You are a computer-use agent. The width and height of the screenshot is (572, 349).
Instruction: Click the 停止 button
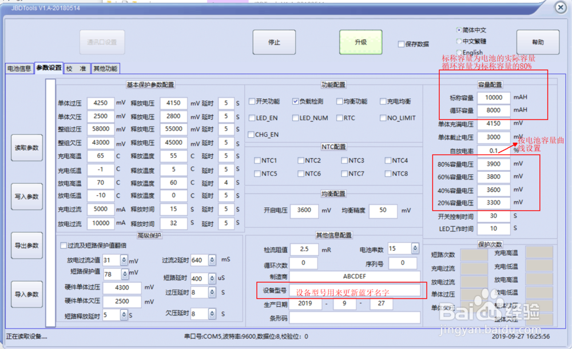(x=274, y=42)
